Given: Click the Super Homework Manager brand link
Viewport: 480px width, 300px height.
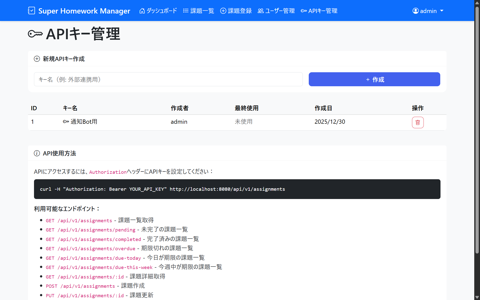Looking at the screenshot, I should (84, 11).
